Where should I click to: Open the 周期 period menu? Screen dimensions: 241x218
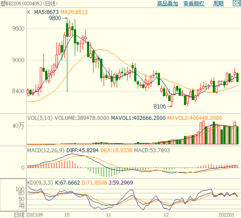(218, 3)
